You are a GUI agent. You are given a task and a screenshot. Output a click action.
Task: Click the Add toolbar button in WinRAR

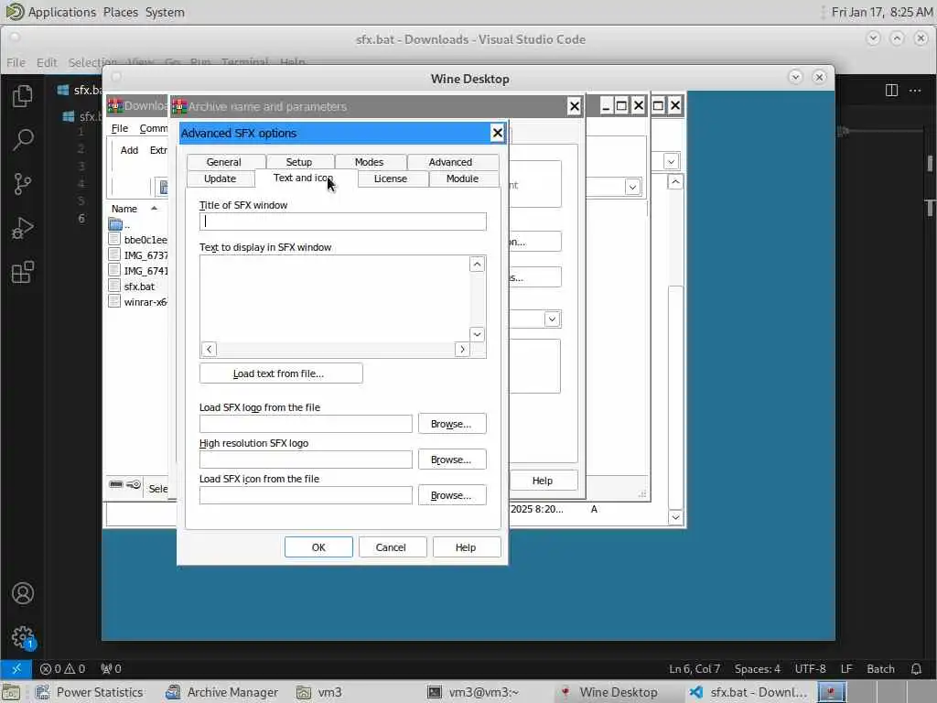[129, 150]
